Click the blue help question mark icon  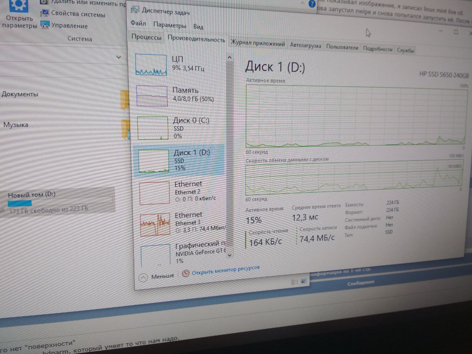(312, 4)
